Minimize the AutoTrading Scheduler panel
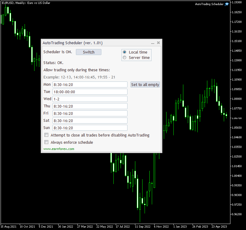246x230 pixels. (152, 43)
